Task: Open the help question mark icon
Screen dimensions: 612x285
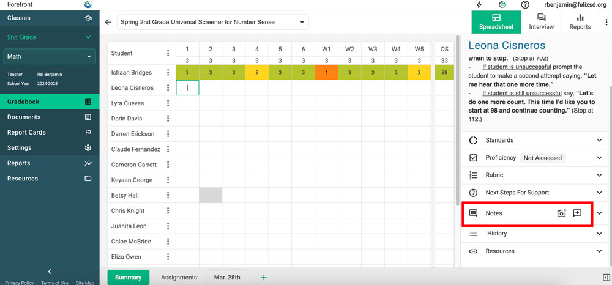Action: coord(525,5)
